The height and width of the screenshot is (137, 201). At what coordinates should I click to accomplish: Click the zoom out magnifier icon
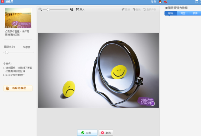40,9
